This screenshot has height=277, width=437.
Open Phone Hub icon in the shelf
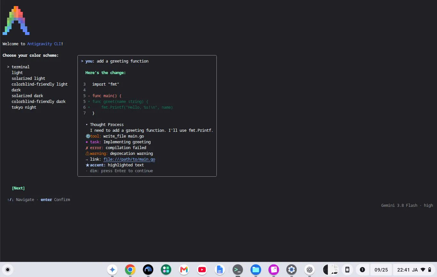pos(347,270)
